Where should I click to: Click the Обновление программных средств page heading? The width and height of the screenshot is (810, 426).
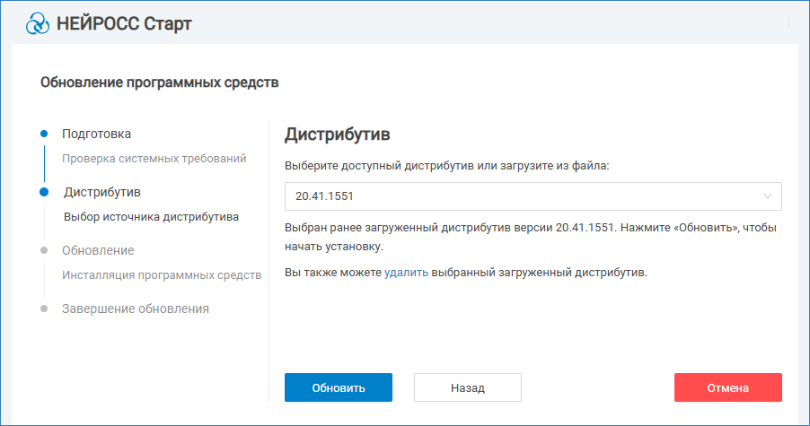click(160, 83)
